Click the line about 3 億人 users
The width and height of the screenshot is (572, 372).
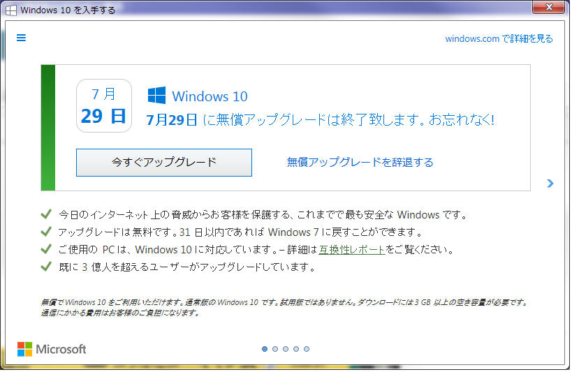point(187,267)
